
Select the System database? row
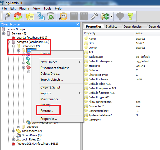tap(121, 115)
